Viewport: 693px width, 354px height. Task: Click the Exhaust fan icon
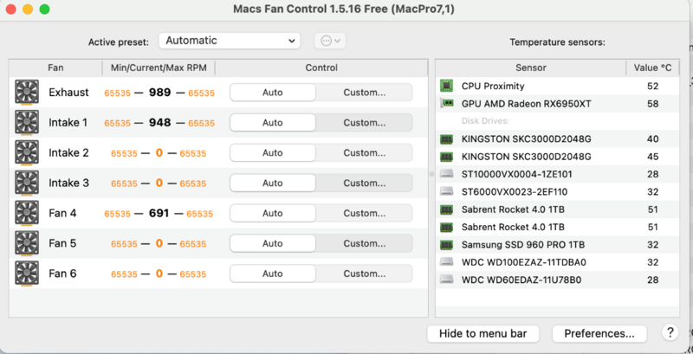(x=27, y=92)
